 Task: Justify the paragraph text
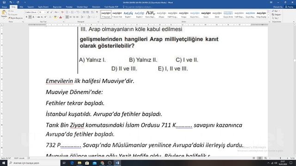point(77,17)
